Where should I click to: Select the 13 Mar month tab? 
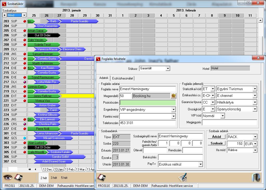point(80,169)
